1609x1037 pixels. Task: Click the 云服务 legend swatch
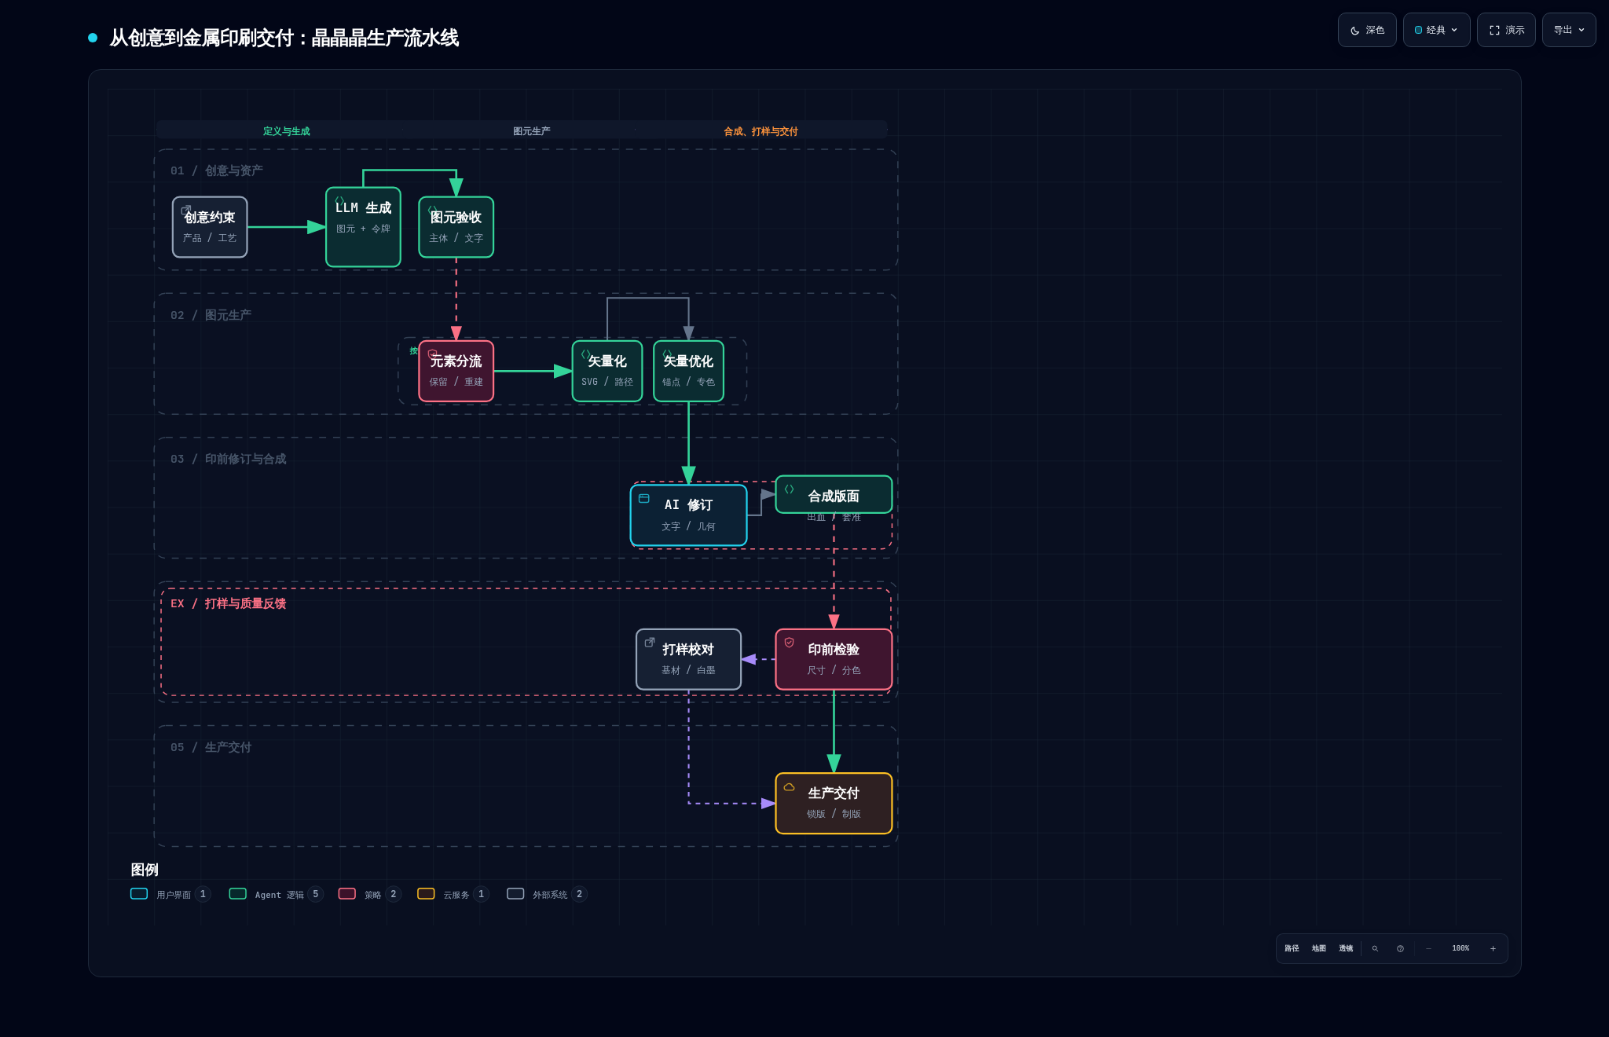[x=426, y=893]
